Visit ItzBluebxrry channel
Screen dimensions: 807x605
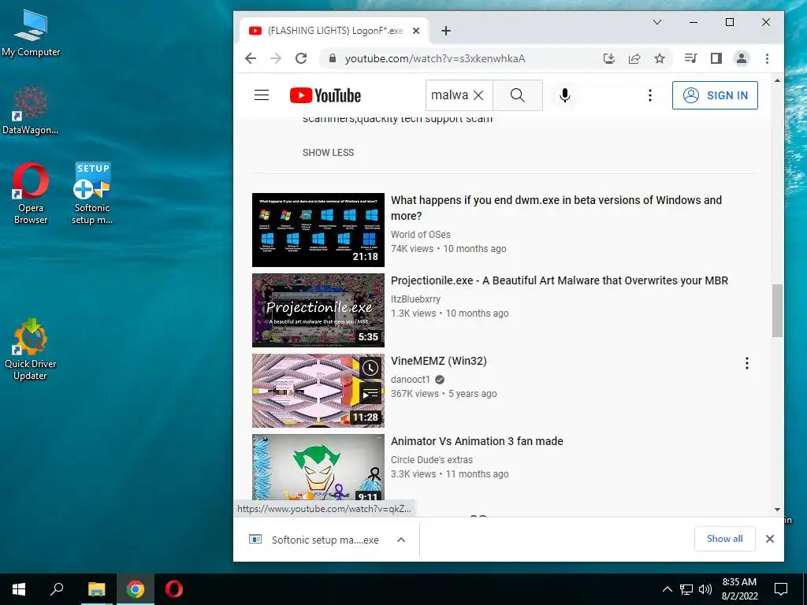coord(415,299)
